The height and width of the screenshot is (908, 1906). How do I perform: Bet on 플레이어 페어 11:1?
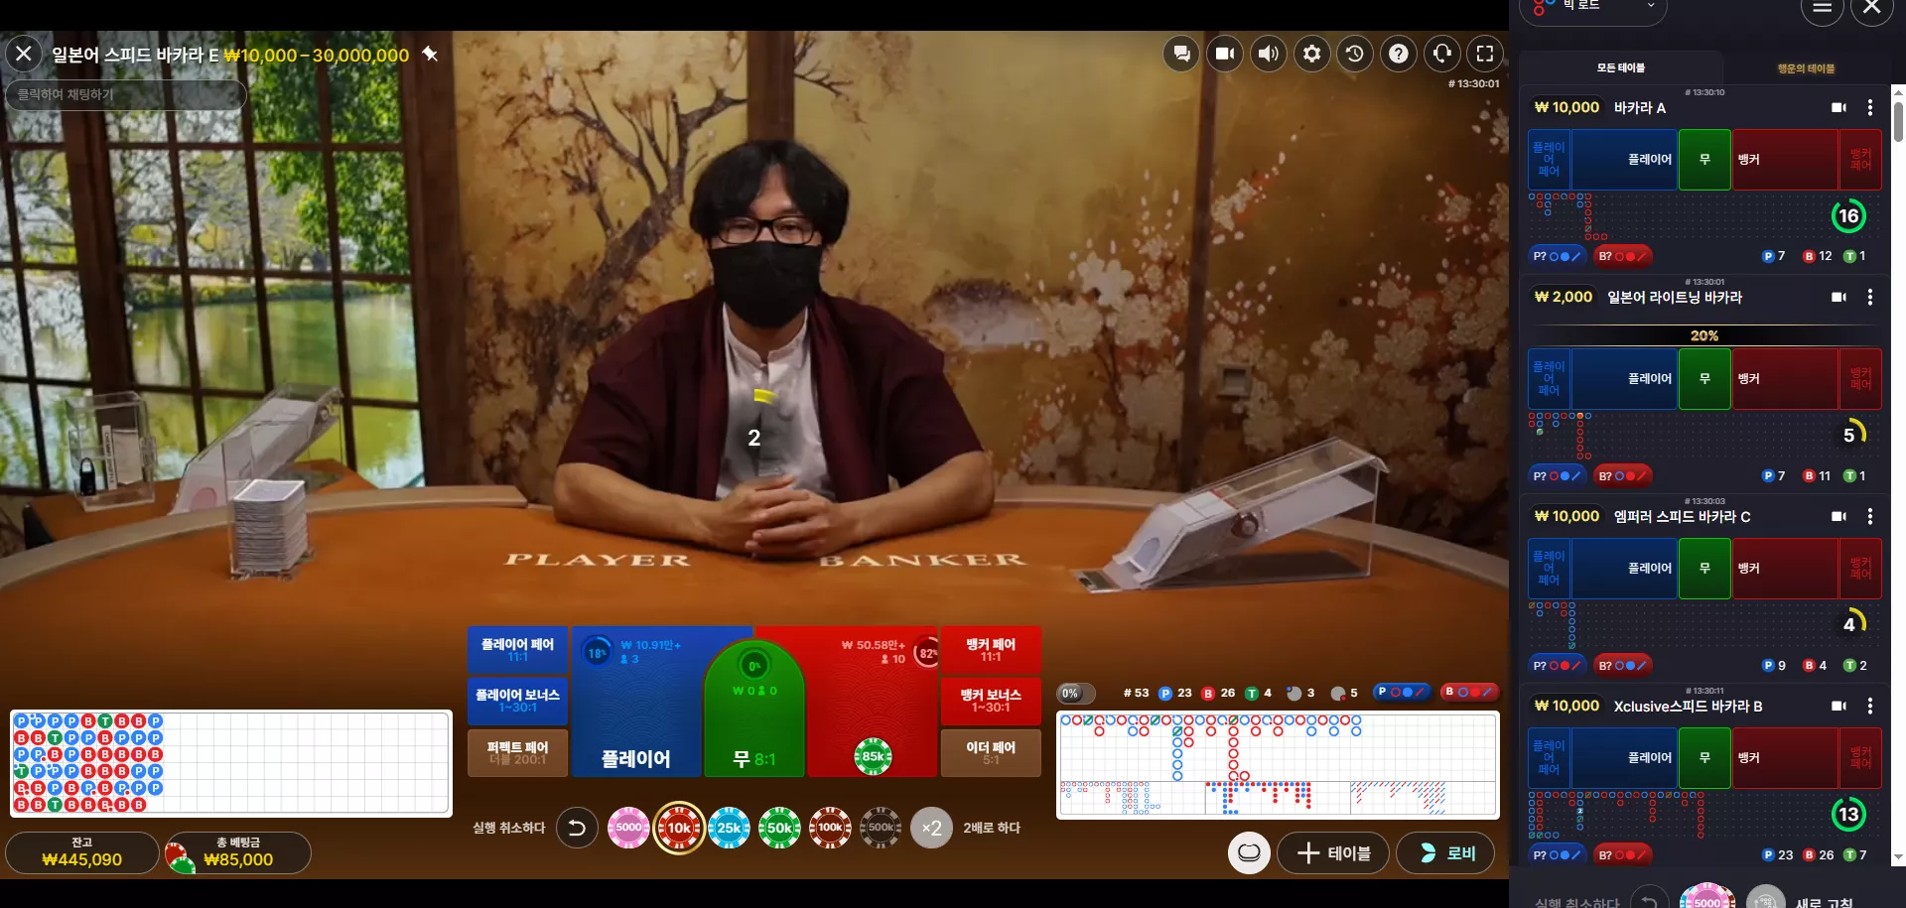coord(517,650)
